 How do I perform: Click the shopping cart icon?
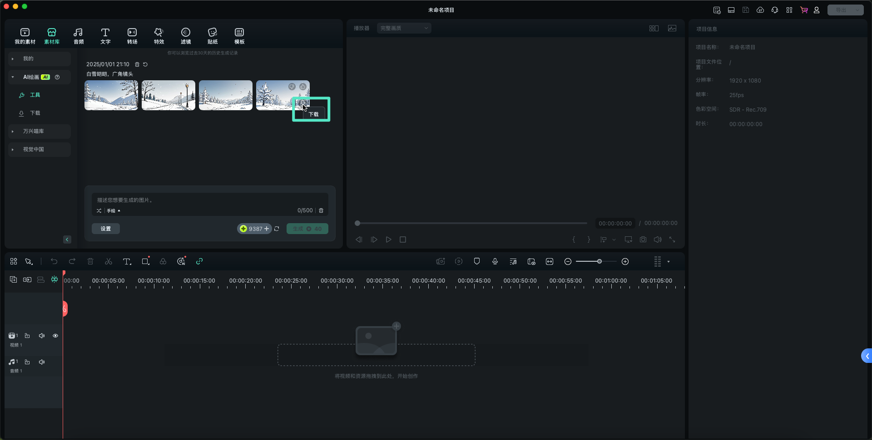pos(804,10)
